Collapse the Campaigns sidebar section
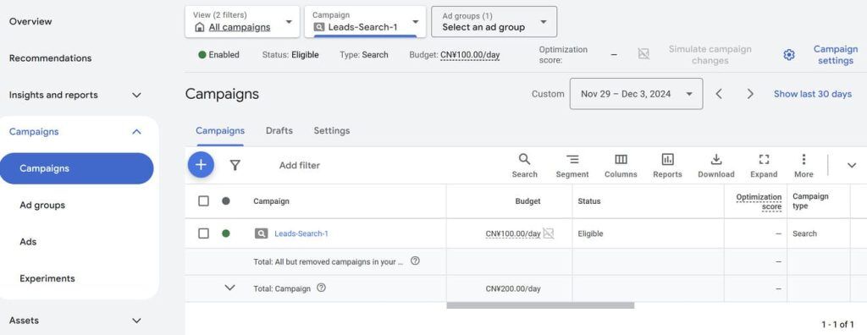 (136, 132)
